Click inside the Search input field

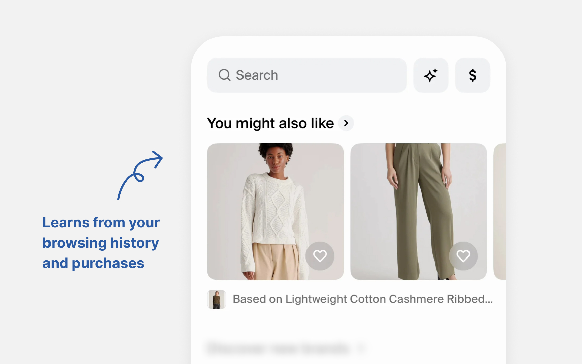point(303,75)
